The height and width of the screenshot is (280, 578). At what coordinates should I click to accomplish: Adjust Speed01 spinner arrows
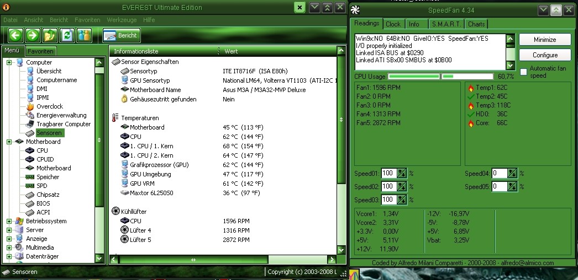click(402, 174)
